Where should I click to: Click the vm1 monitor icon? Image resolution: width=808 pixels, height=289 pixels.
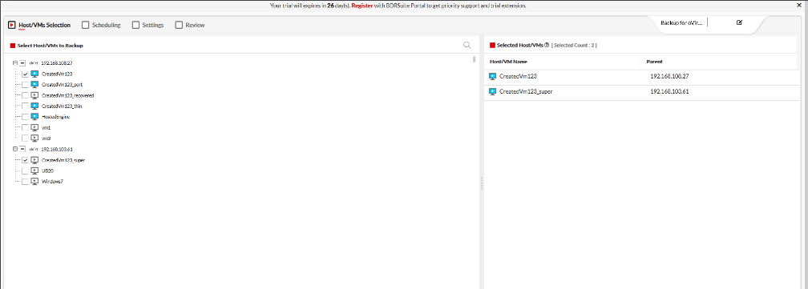tap(34, 127)
